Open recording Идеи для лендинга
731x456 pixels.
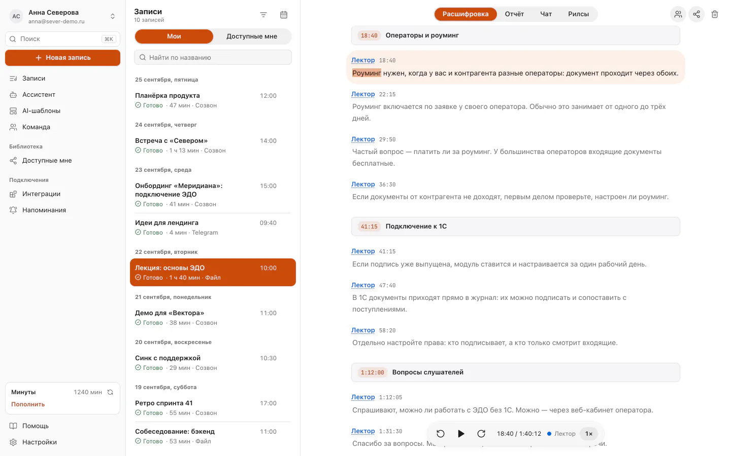coord(213,227)
